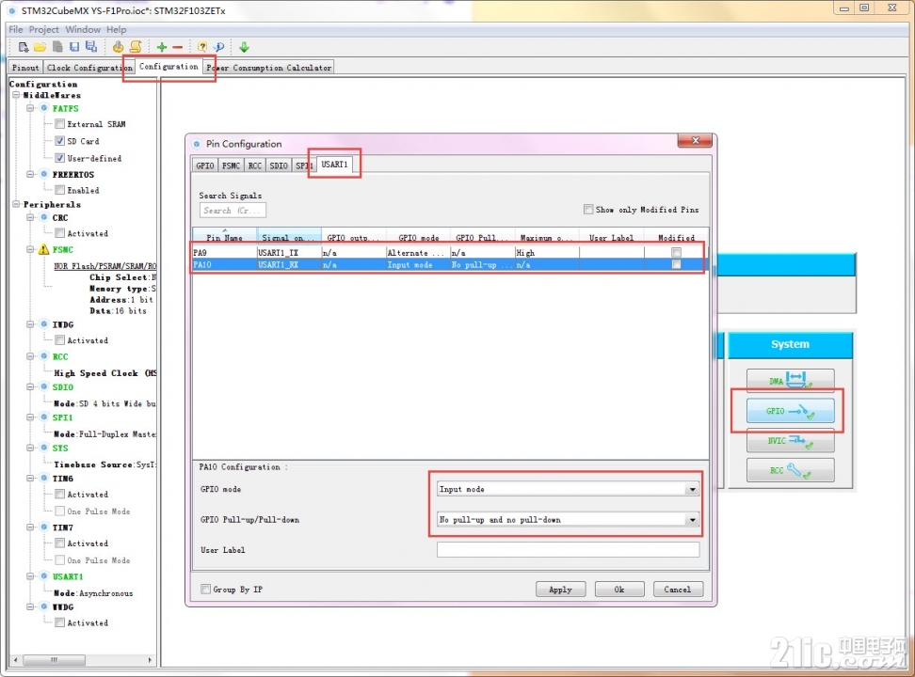Open GPIO settings in System panel
The image size is (915, 677).
(790, 411)
